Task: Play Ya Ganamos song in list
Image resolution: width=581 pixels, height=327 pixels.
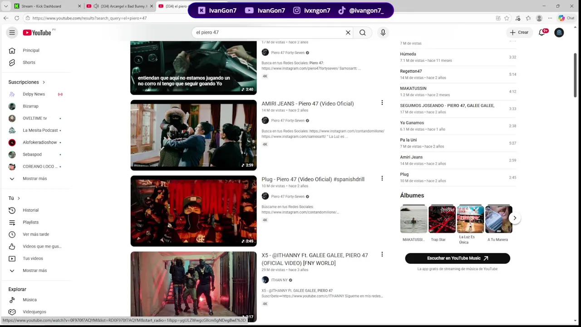Action: tap(458, 126)
